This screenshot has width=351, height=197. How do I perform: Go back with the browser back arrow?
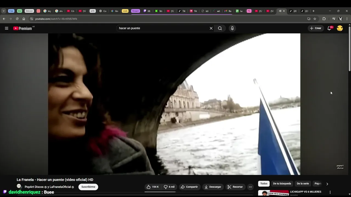pos(4,19)
